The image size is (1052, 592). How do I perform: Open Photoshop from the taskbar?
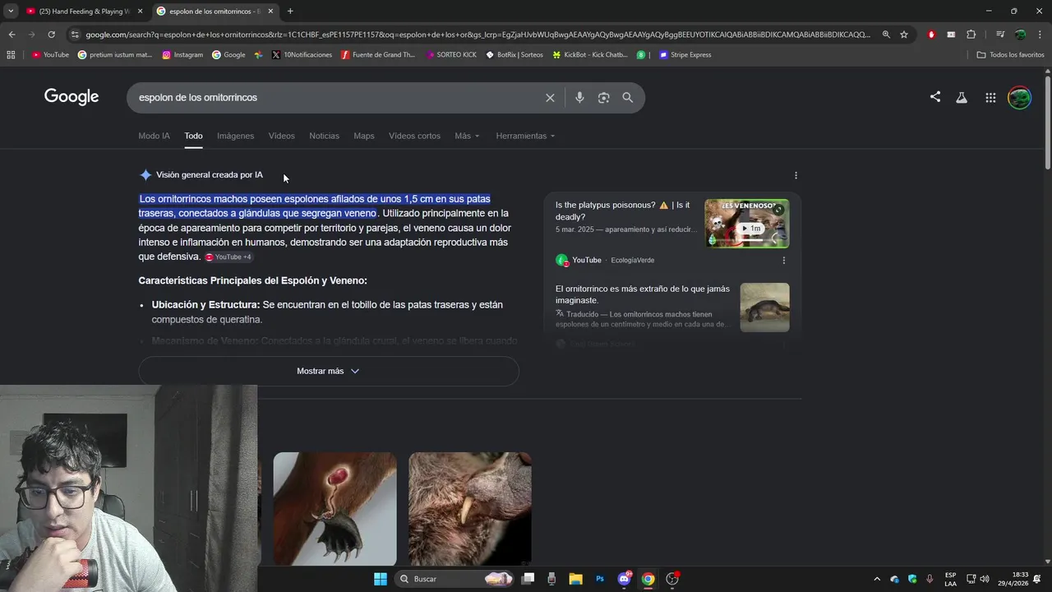coord(600,579)
